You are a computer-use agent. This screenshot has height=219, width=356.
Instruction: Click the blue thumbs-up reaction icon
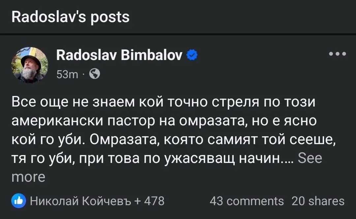(19, 201)
